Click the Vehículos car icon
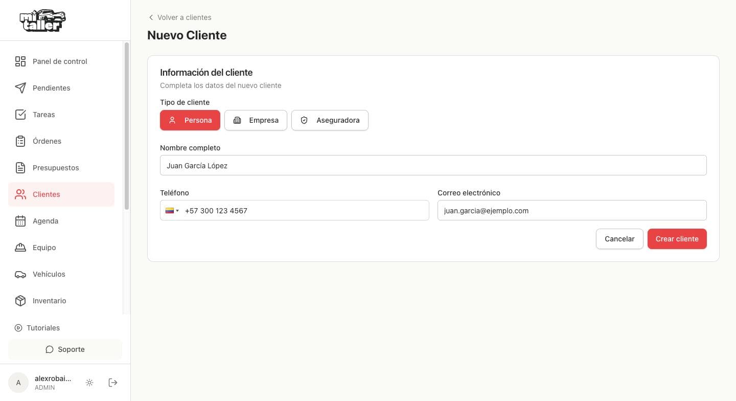Screen dimensions: 736x401 20,274
